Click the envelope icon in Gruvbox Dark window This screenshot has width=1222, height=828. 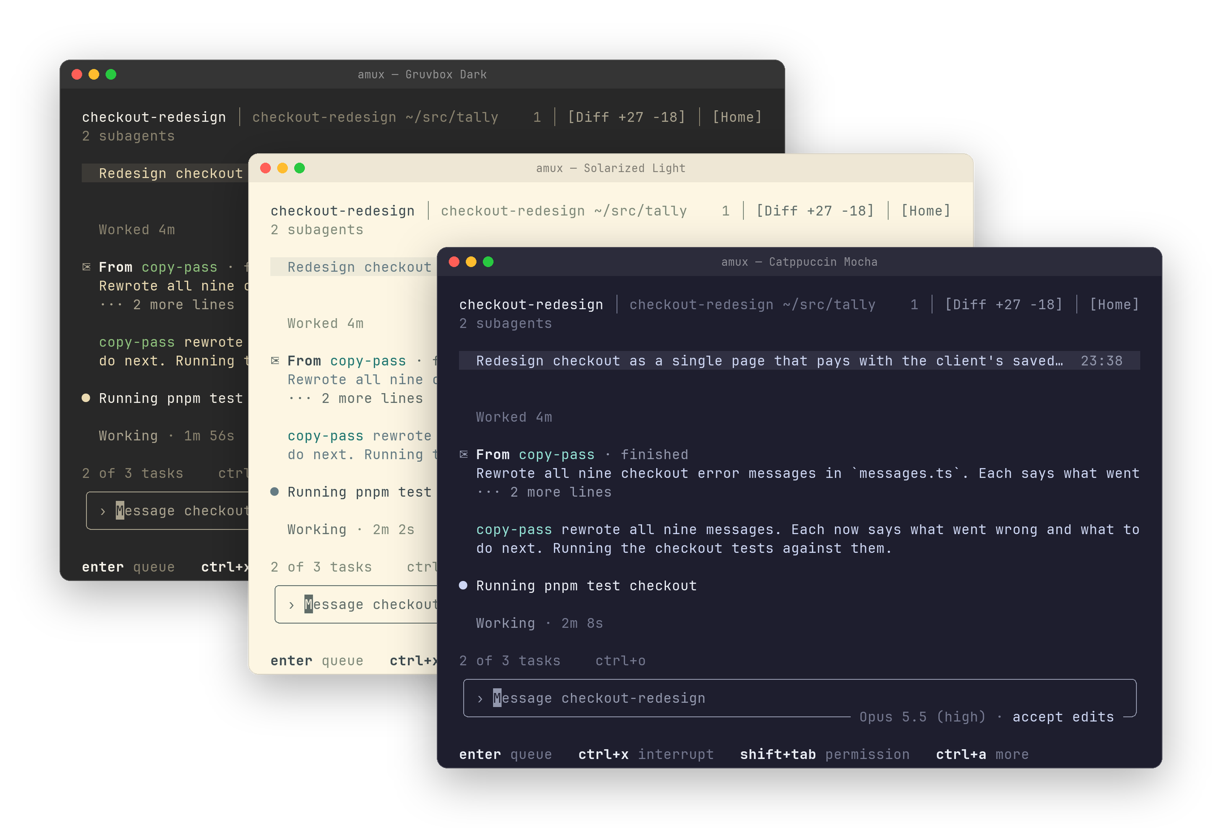(x=86, y=267)
